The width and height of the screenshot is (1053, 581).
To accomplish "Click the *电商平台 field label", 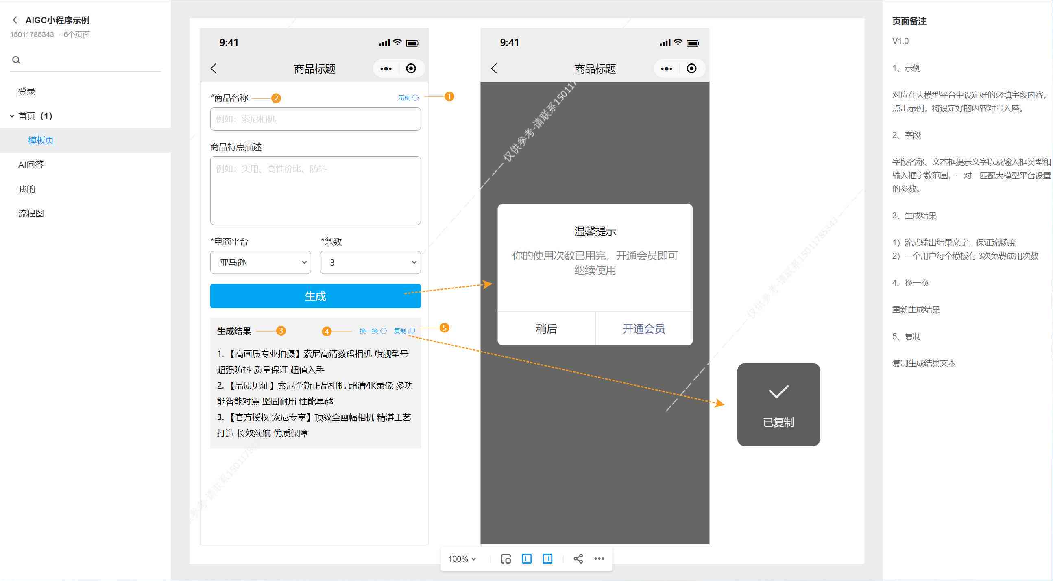I will point(229,242).
